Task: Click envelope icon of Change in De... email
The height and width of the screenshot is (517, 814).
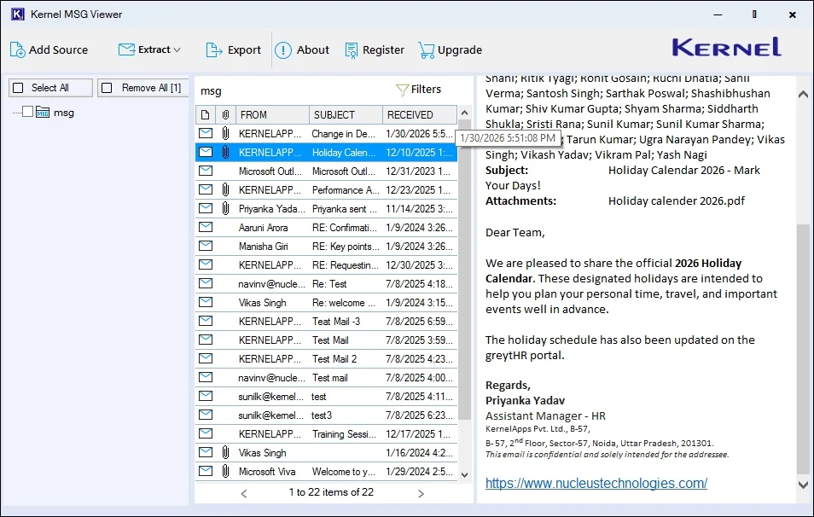Action: tap(206, 133)
